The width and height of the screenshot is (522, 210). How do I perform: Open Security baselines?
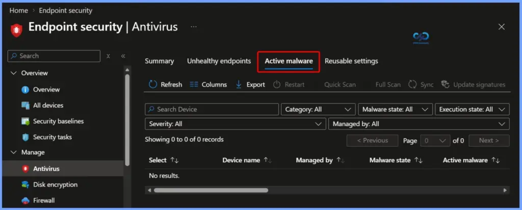pos(58,122)
